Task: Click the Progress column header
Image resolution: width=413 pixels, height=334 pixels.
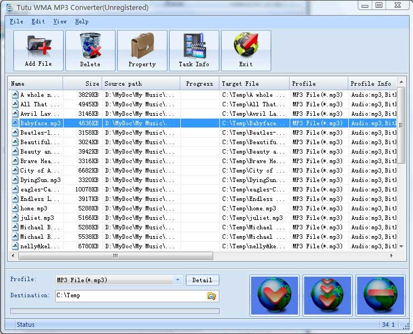Action: [x=199, y=83]
